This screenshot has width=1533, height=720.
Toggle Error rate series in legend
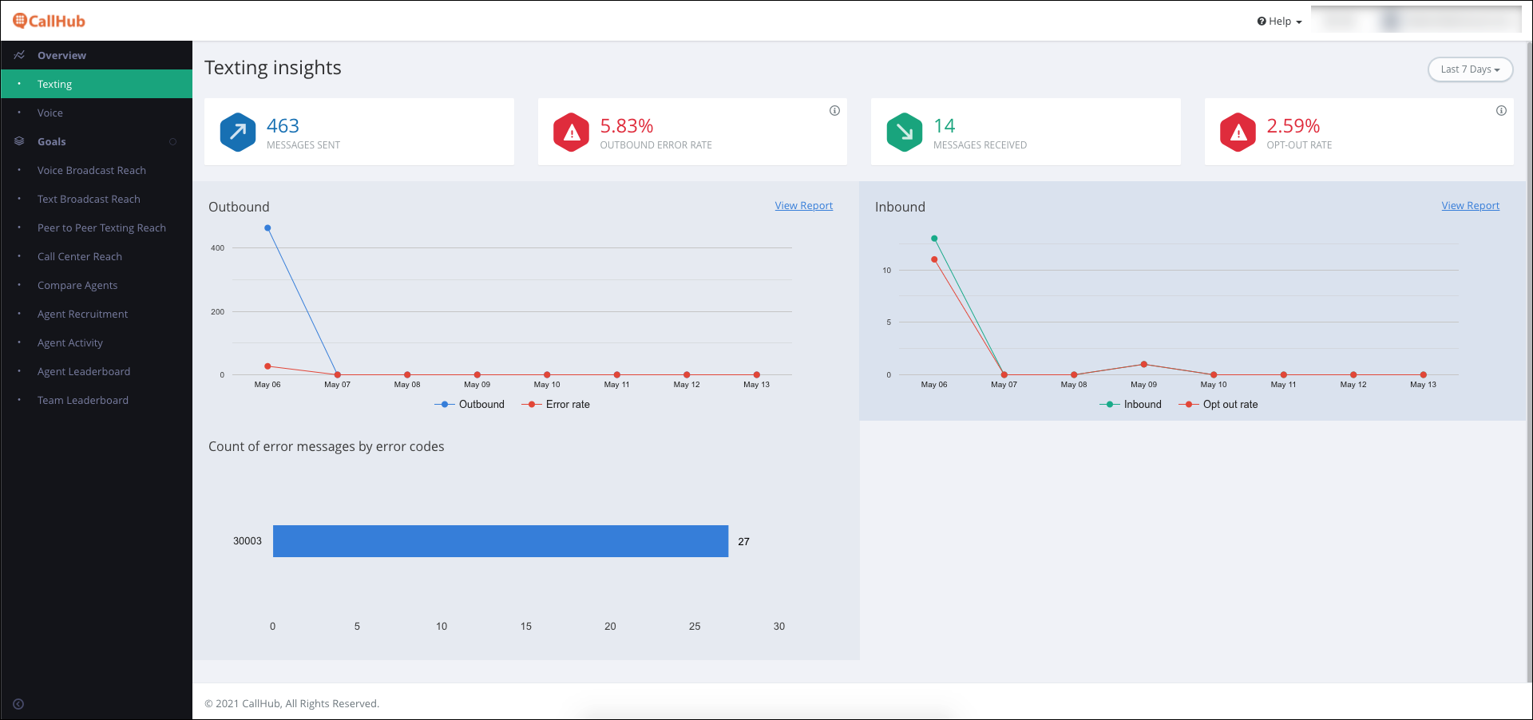(x=556, y=405)
